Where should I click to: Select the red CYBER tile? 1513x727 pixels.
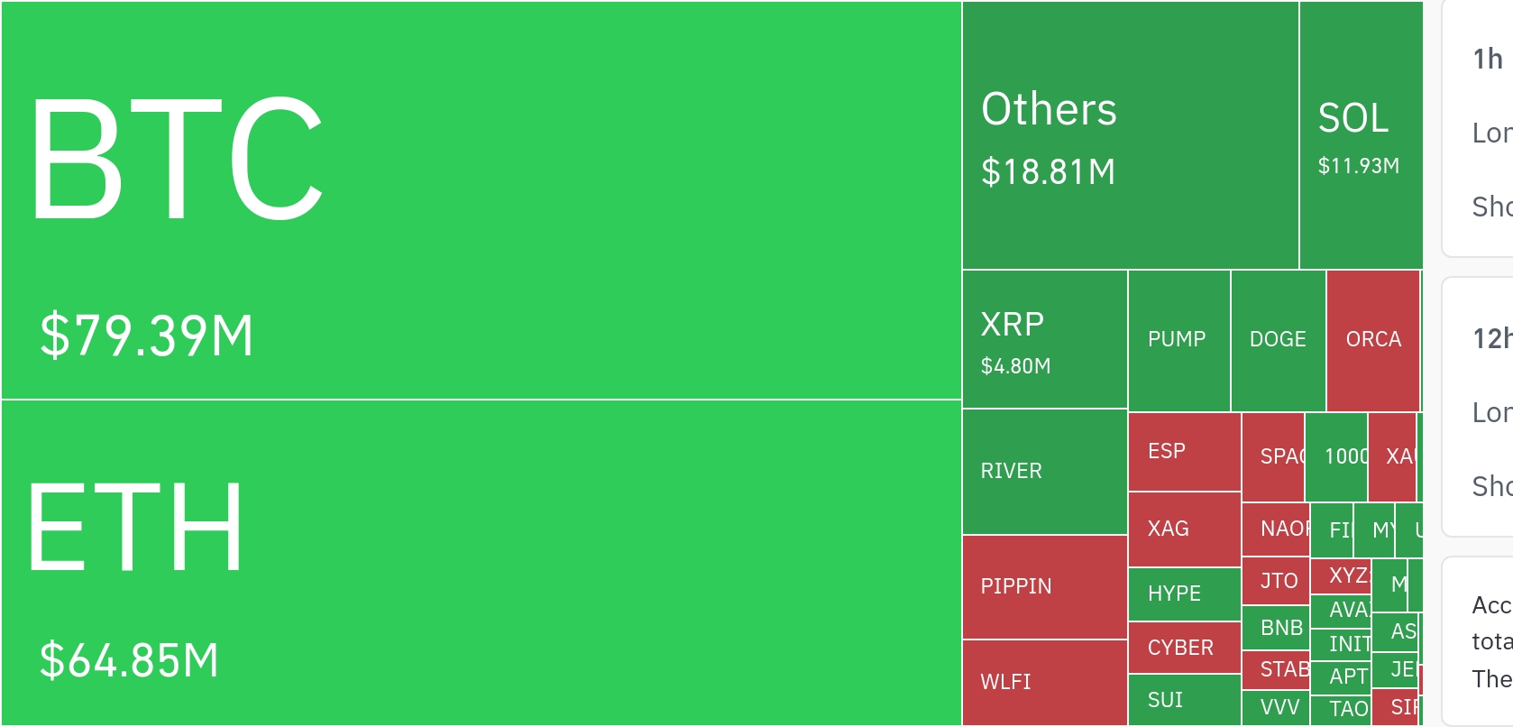point(1184,648)
